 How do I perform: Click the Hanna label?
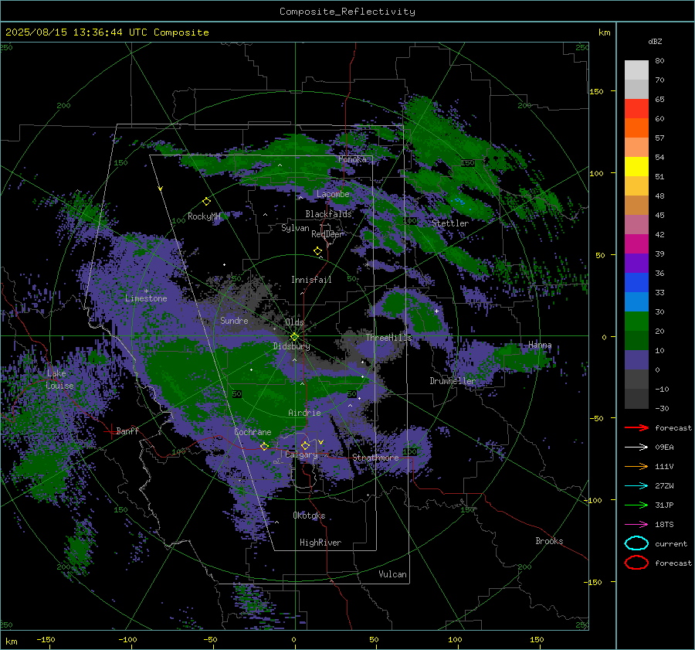tap(540, 345)
